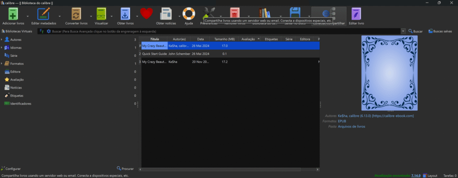Select Quick Start Guide book row
Screen dimensions: 458x178
click(x=229, y=54)
